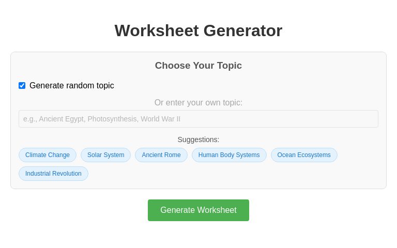Pick the Solar System suggestion chip
The height and width of the screenshot is (248, 397).
click(105, 155)
